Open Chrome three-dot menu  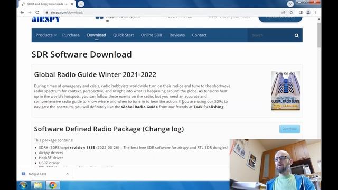pyautogui.click(x=316, y=12)
